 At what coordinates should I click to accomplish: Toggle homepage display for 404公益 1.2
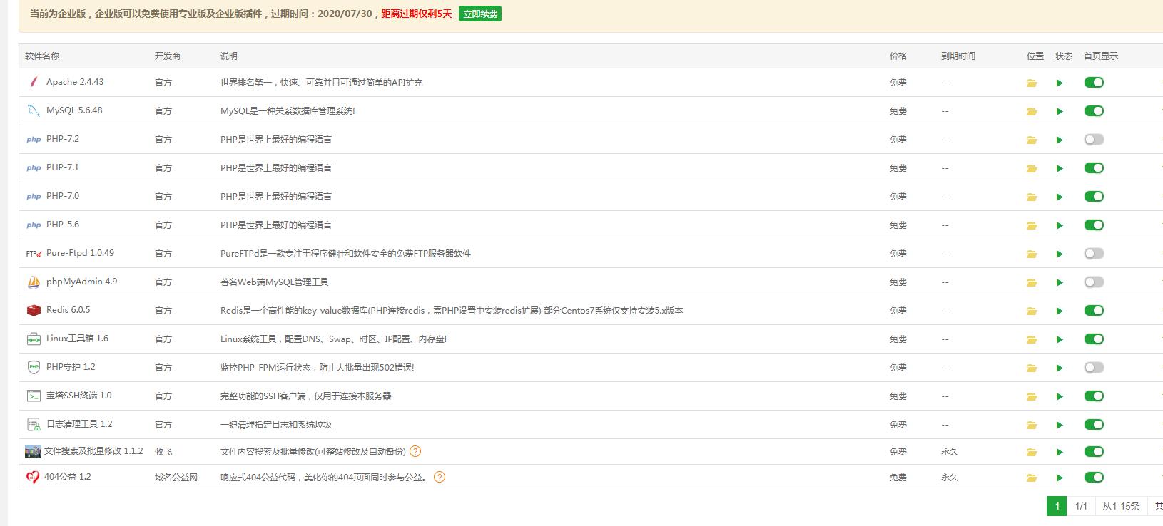pyautogui.click(x=1094, y=477)
